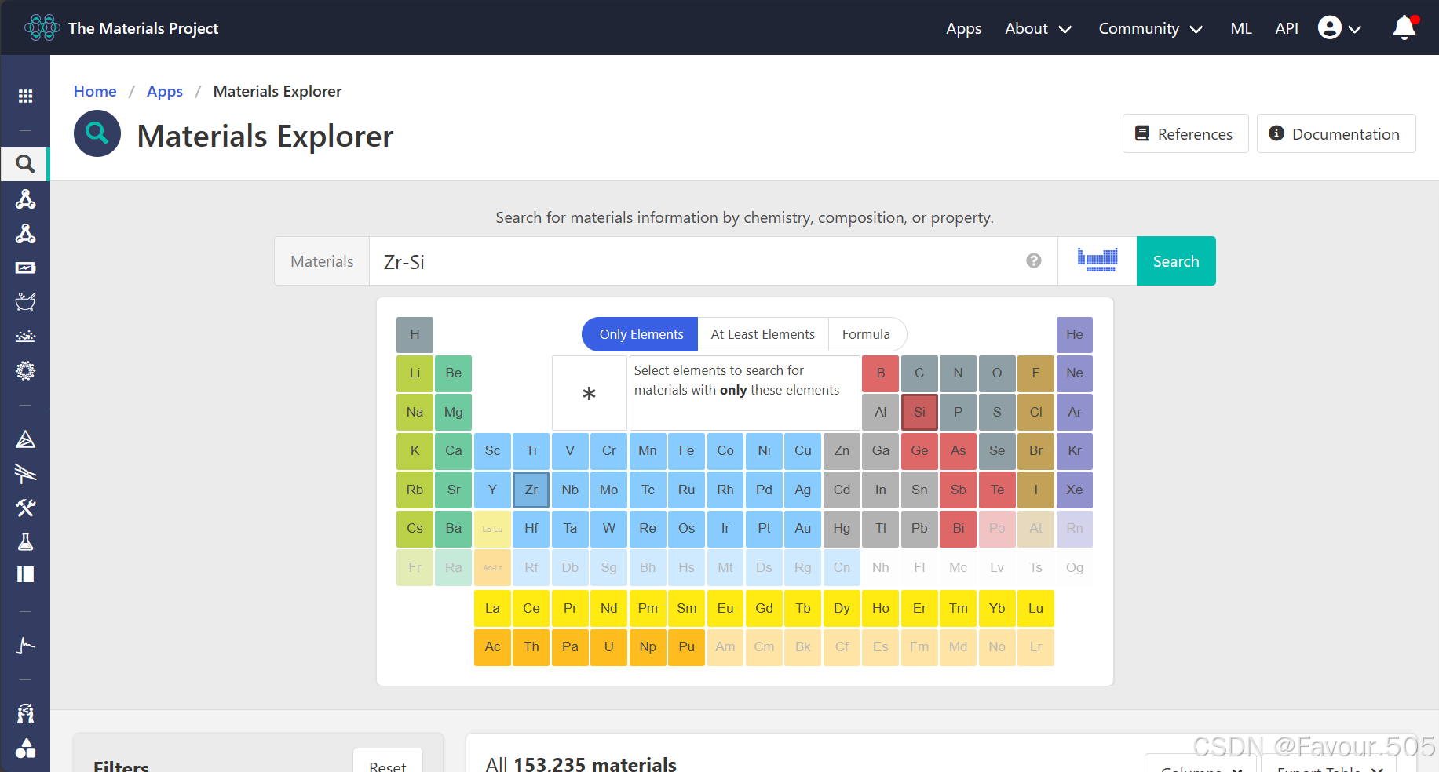Open notifications bell icon
Screen dimensions: 1439x772
coord(1404,28)
